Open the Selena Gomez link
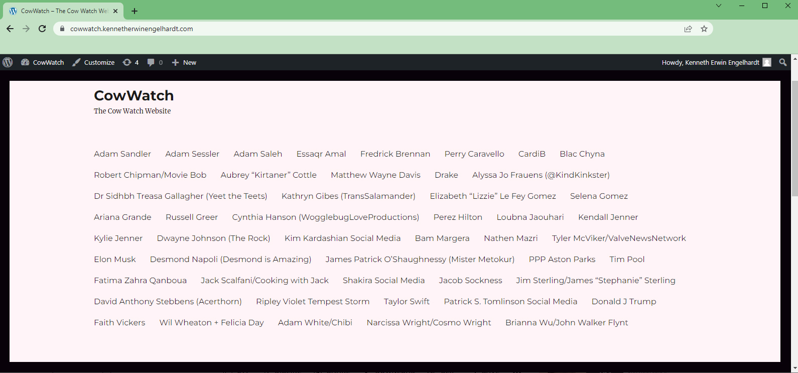The width and height of the screenshot is (798, 373). pyautogui.click(x=599, y=196)
